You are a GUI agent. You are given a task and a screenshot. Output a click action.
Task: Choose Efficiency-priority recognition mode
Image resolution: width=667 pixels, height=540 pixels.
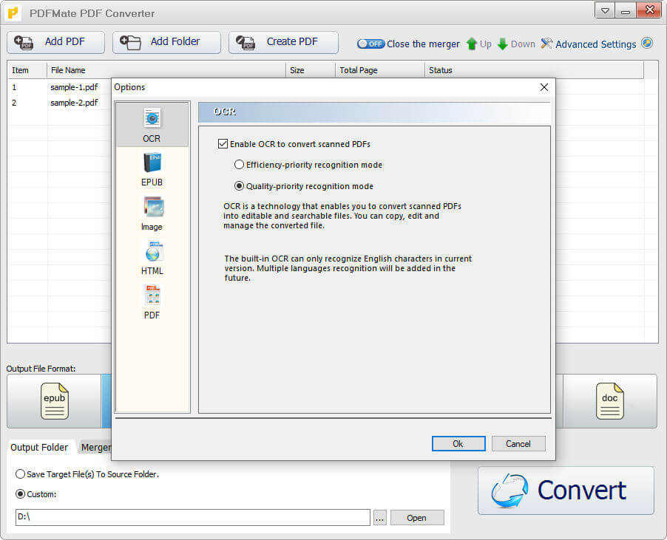point(239,165)
